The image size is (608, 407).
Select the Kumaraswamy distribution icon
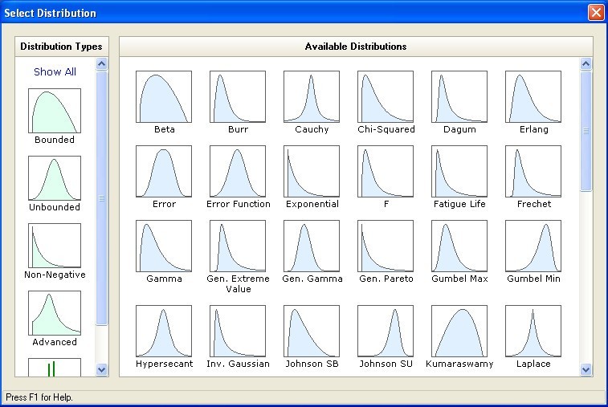pos(459,331)
